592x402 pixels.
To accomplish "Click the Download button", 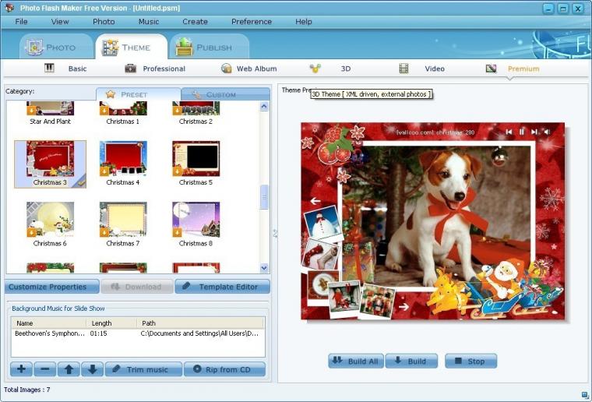I will 137,287.
